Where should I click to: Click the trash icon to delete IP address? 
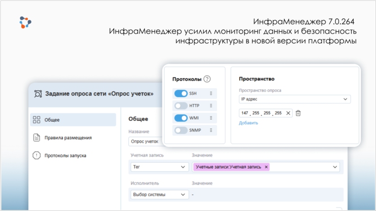point(298,113)
